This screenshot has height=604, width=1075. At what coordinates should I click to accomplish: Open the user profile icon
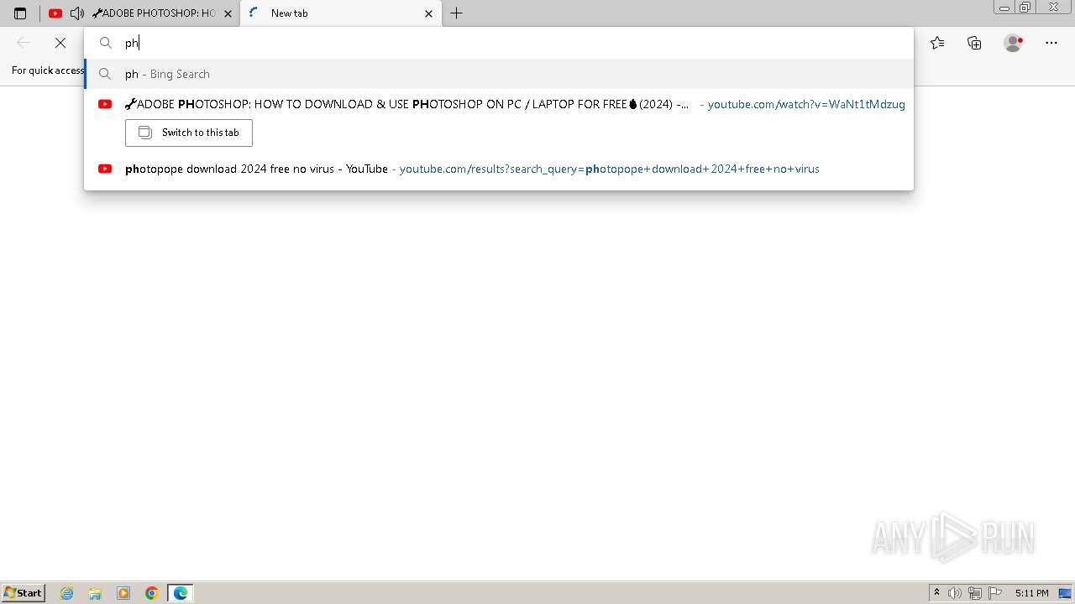pos(1014,43)
